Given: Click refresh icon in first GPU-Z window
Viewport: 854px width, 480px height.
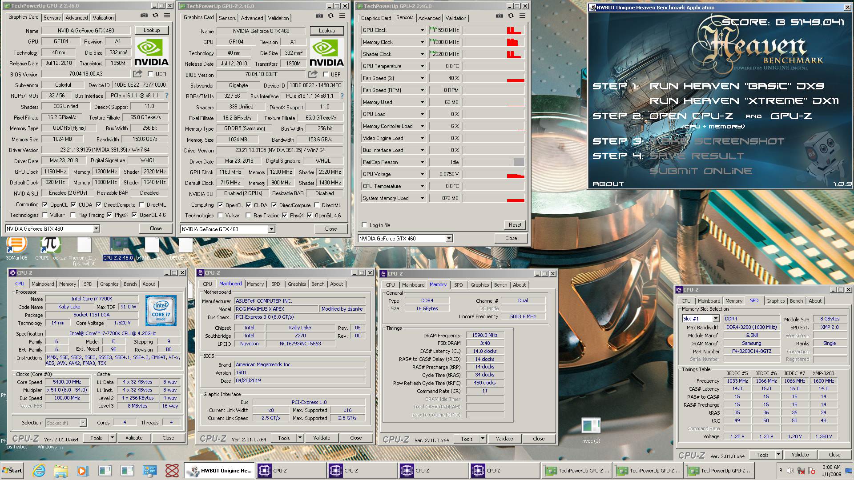Looking at the screenshot, I should 155,15.
